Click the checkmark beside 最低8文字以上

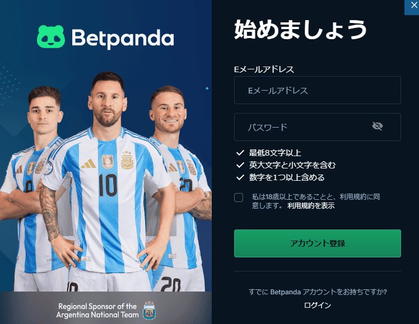[x=240, y=153]
